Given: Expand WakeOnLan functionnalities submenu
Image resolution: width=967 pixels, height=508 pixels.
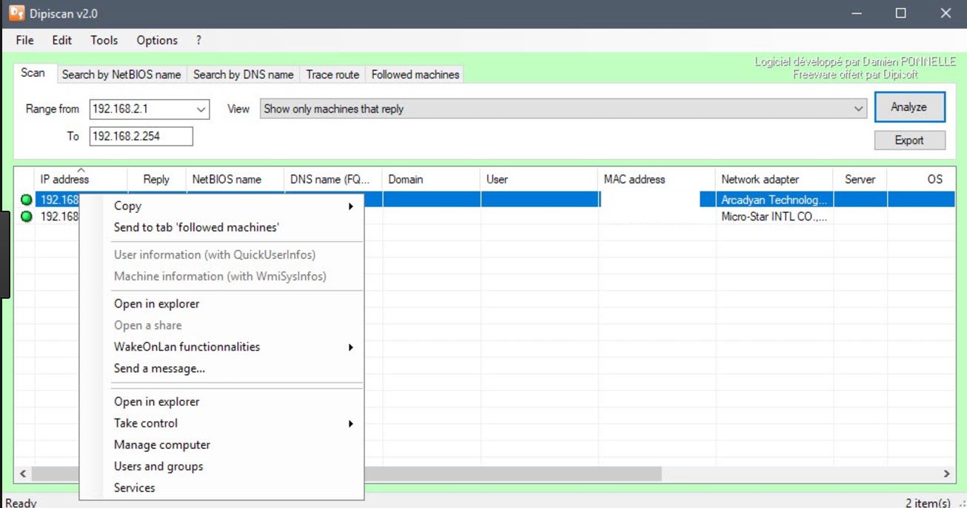Looking at the screenshot, I should [350, 347].
